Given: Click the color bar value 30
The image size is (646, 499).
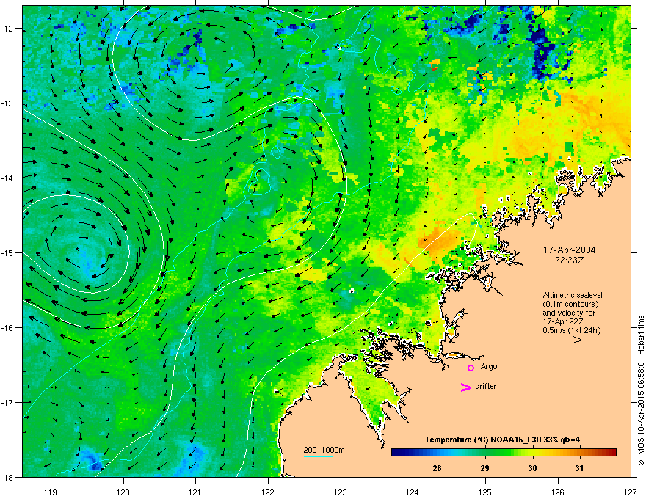Looking at the screenshot, I should pos(533,468).
